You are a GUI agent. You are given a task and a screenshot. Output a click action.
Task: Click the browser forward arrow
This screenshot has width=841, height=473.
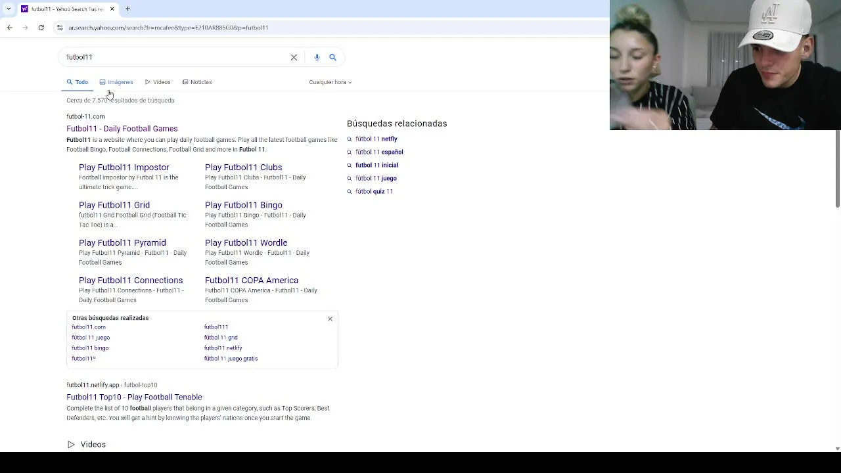point(25,28)
